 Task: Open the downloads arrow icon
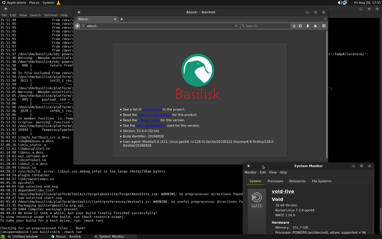(308, 26)
